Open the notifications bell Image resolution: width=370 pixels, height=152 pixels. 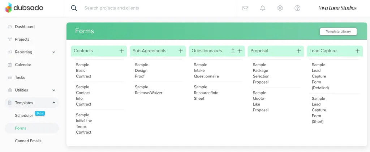click(263, 8)
